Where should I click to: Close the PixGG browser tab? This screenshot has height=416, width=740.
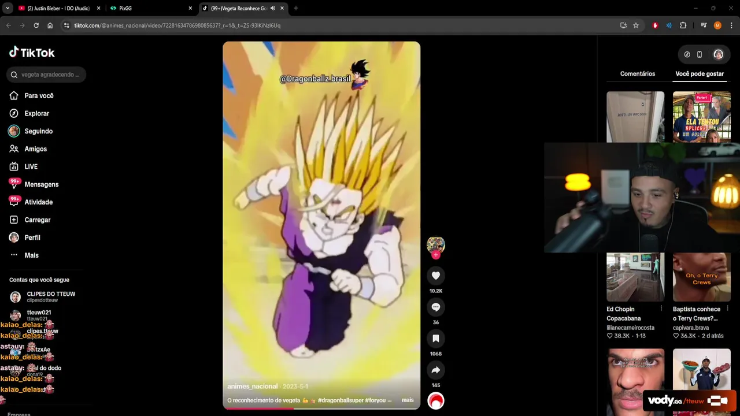190,8
